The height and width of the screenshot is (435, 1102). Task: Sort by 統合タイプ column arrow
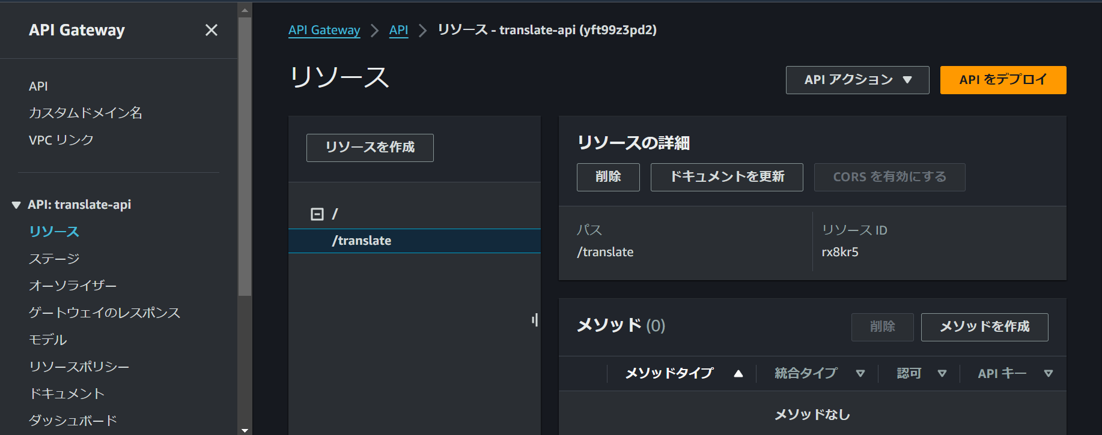(x=860, y=374)
